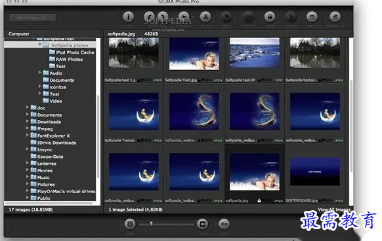
Task: Select the Softpedia Test.jpg thumbnail
Action: [194, 54]
